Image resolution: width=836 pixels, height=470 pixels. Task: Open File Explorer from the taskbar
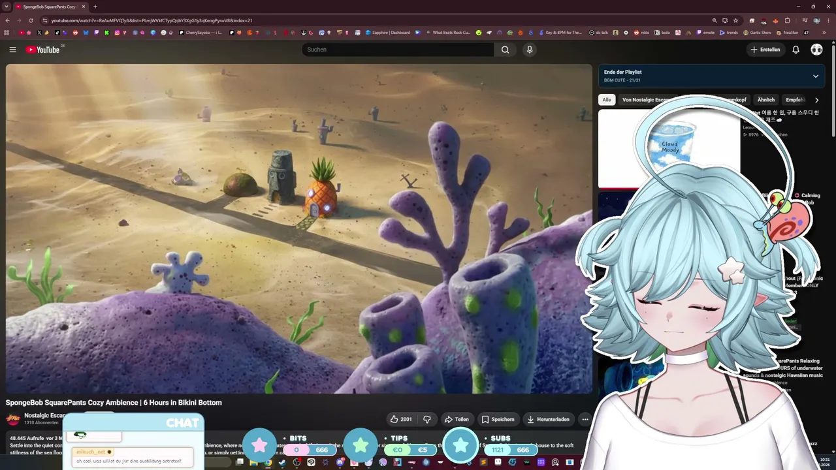pos(253,462)
